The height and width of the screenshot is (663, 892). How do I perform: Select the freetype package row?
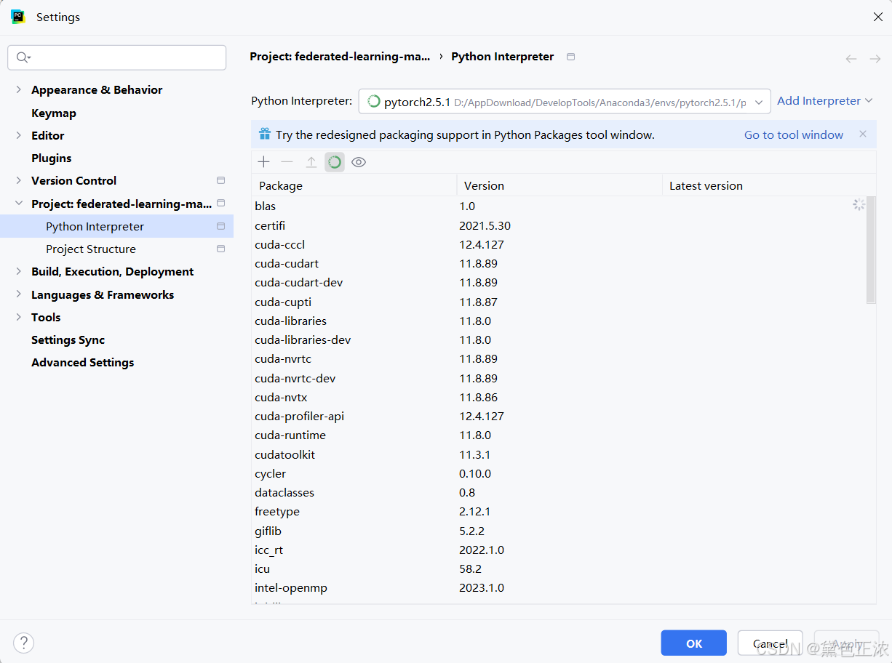[x=559, y=511]
